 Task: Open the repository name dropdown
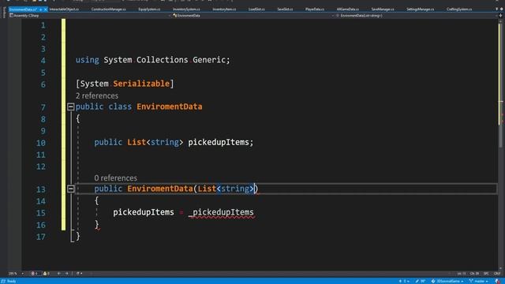(447, 281)
